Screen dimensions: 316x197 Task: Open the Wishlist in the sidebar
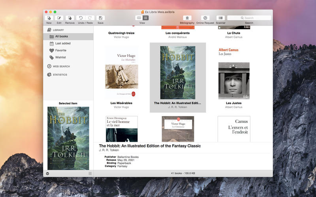tap(60, 58)
